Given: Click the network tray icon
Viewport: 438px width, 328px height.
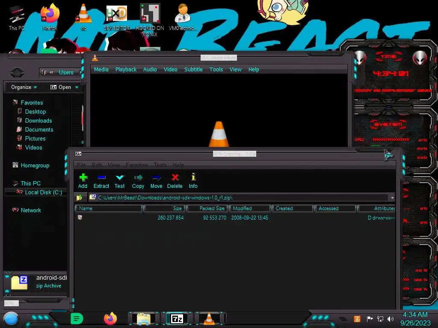Looking at the screenshot, I should [x=380, y=319].
